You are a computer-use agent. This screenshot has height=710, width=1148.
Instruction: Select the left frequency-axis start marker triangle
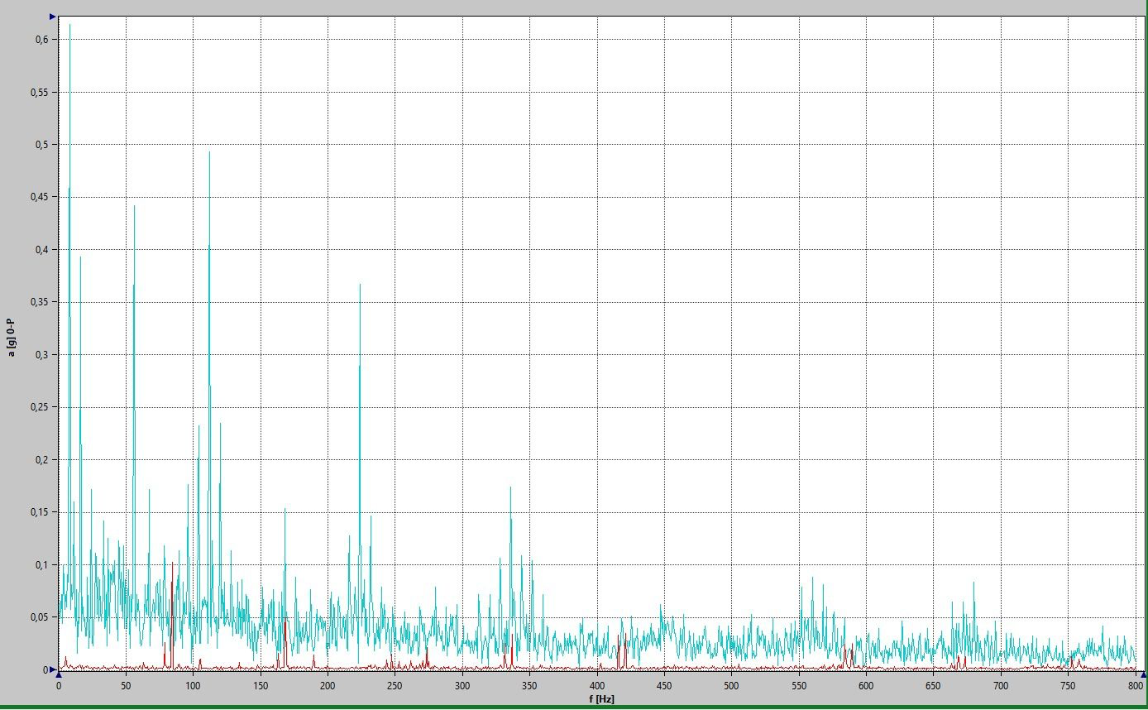pos(59,674)
